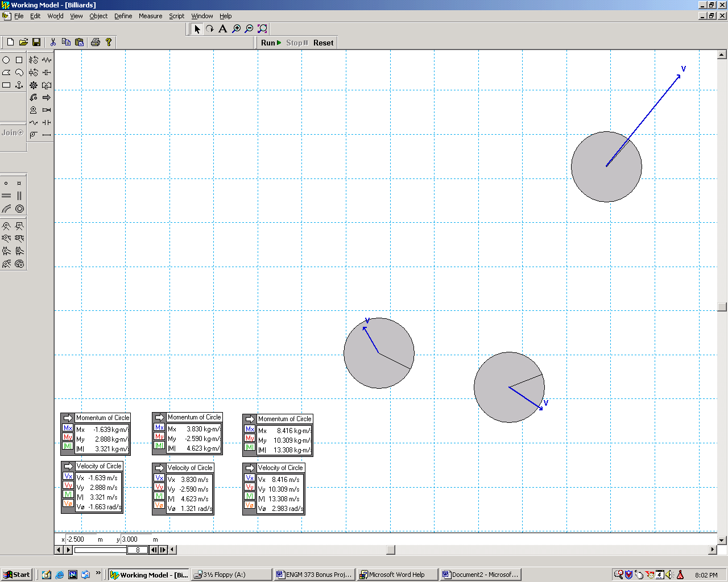Select the Gear tool
Viewport: 728px width, 582px height.
34,85
